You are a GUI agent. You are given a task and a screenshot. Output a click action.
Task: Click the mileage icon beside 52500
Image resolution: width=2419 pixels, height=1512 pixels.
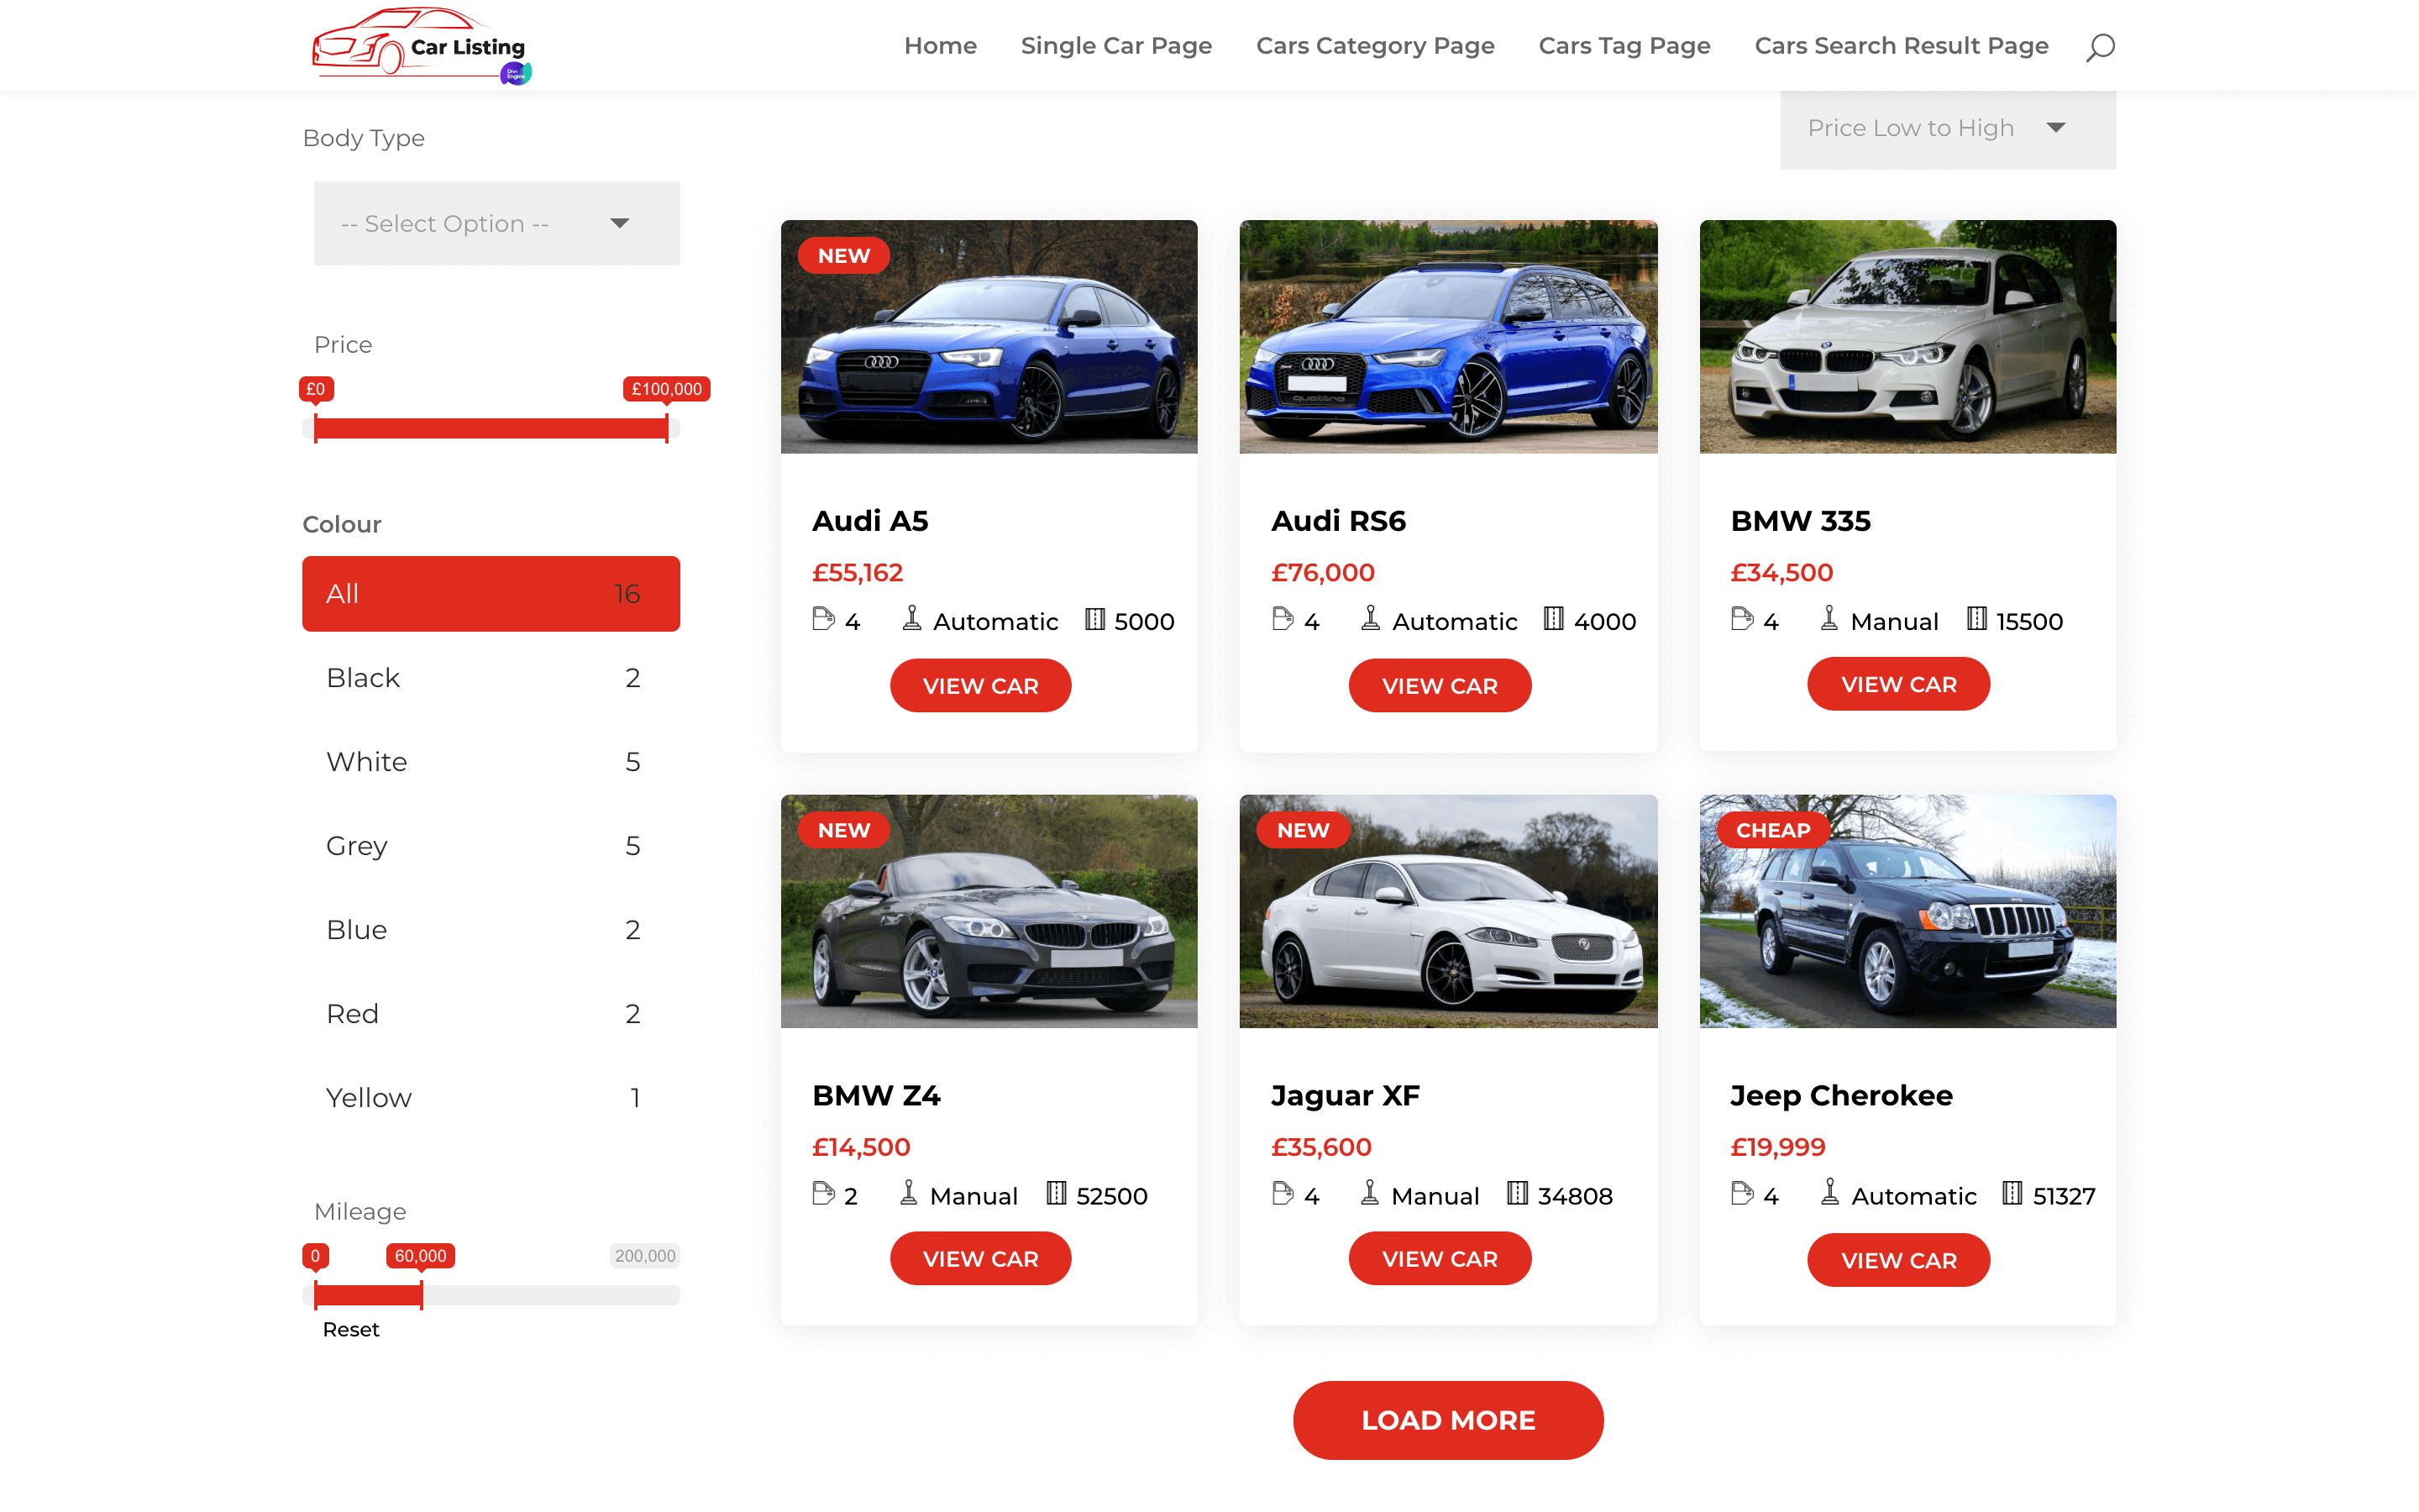click(1056, 1193)
